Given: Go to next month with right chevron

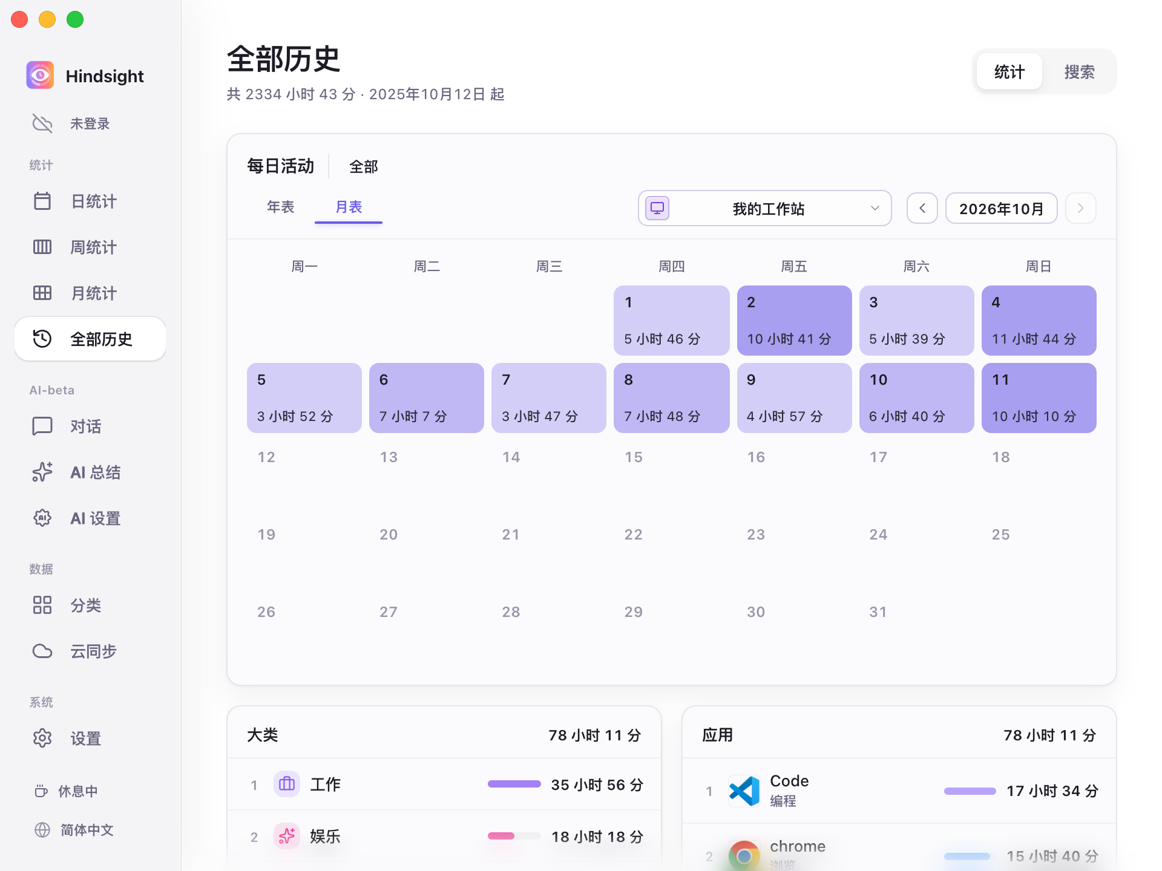Looking at the screenshot, I should pyautogui.click(x=1081, y=209).
